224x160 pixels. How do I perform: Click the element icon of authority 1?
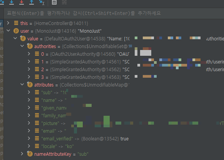pyautogui.click(x=37, y=62)
